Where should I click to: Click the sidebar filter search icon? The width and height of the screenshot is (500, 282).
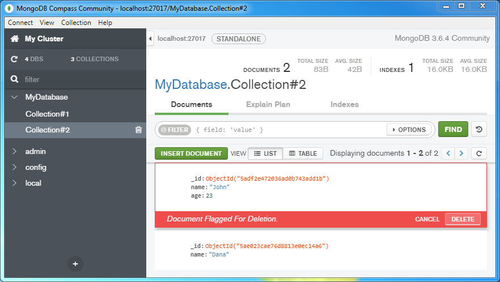tap(14, 79)
